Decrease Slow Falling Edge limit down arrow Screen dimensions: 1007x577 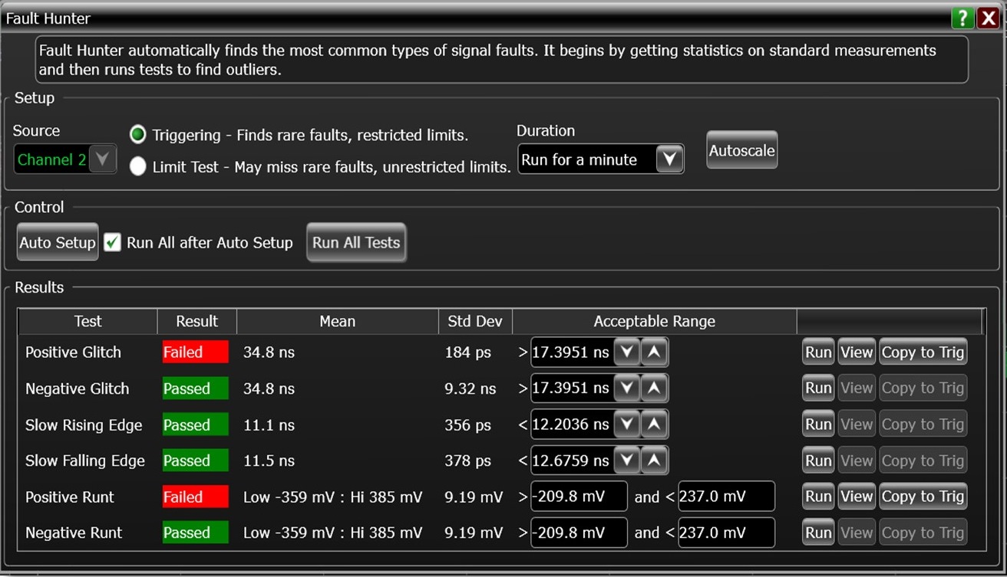coord(627,461)
